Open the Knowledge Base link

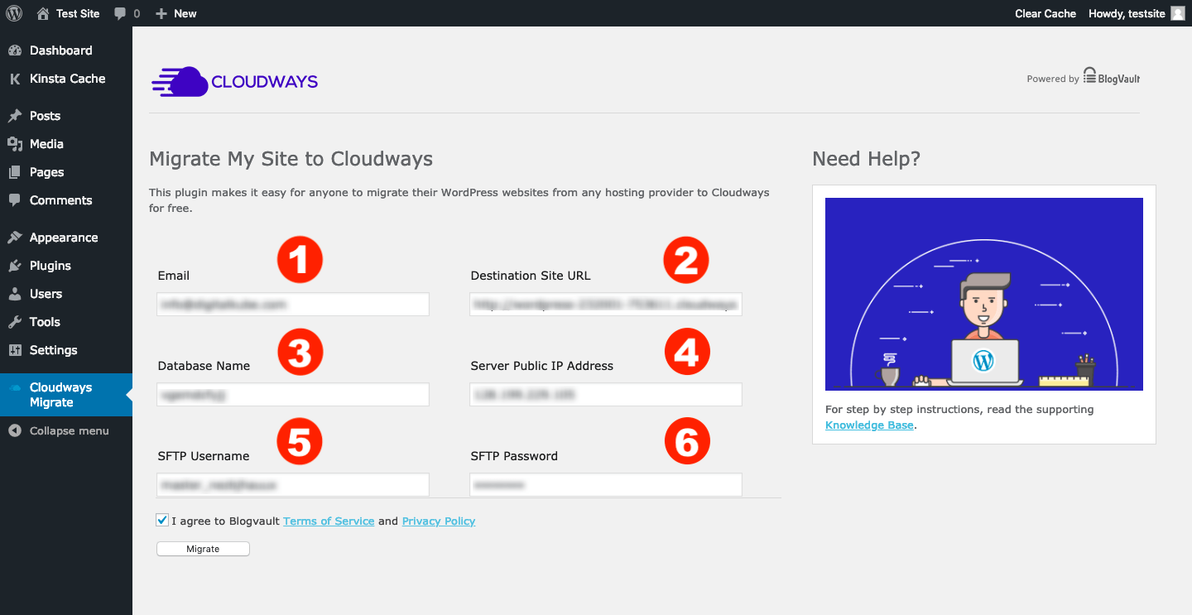click(868, 425)
